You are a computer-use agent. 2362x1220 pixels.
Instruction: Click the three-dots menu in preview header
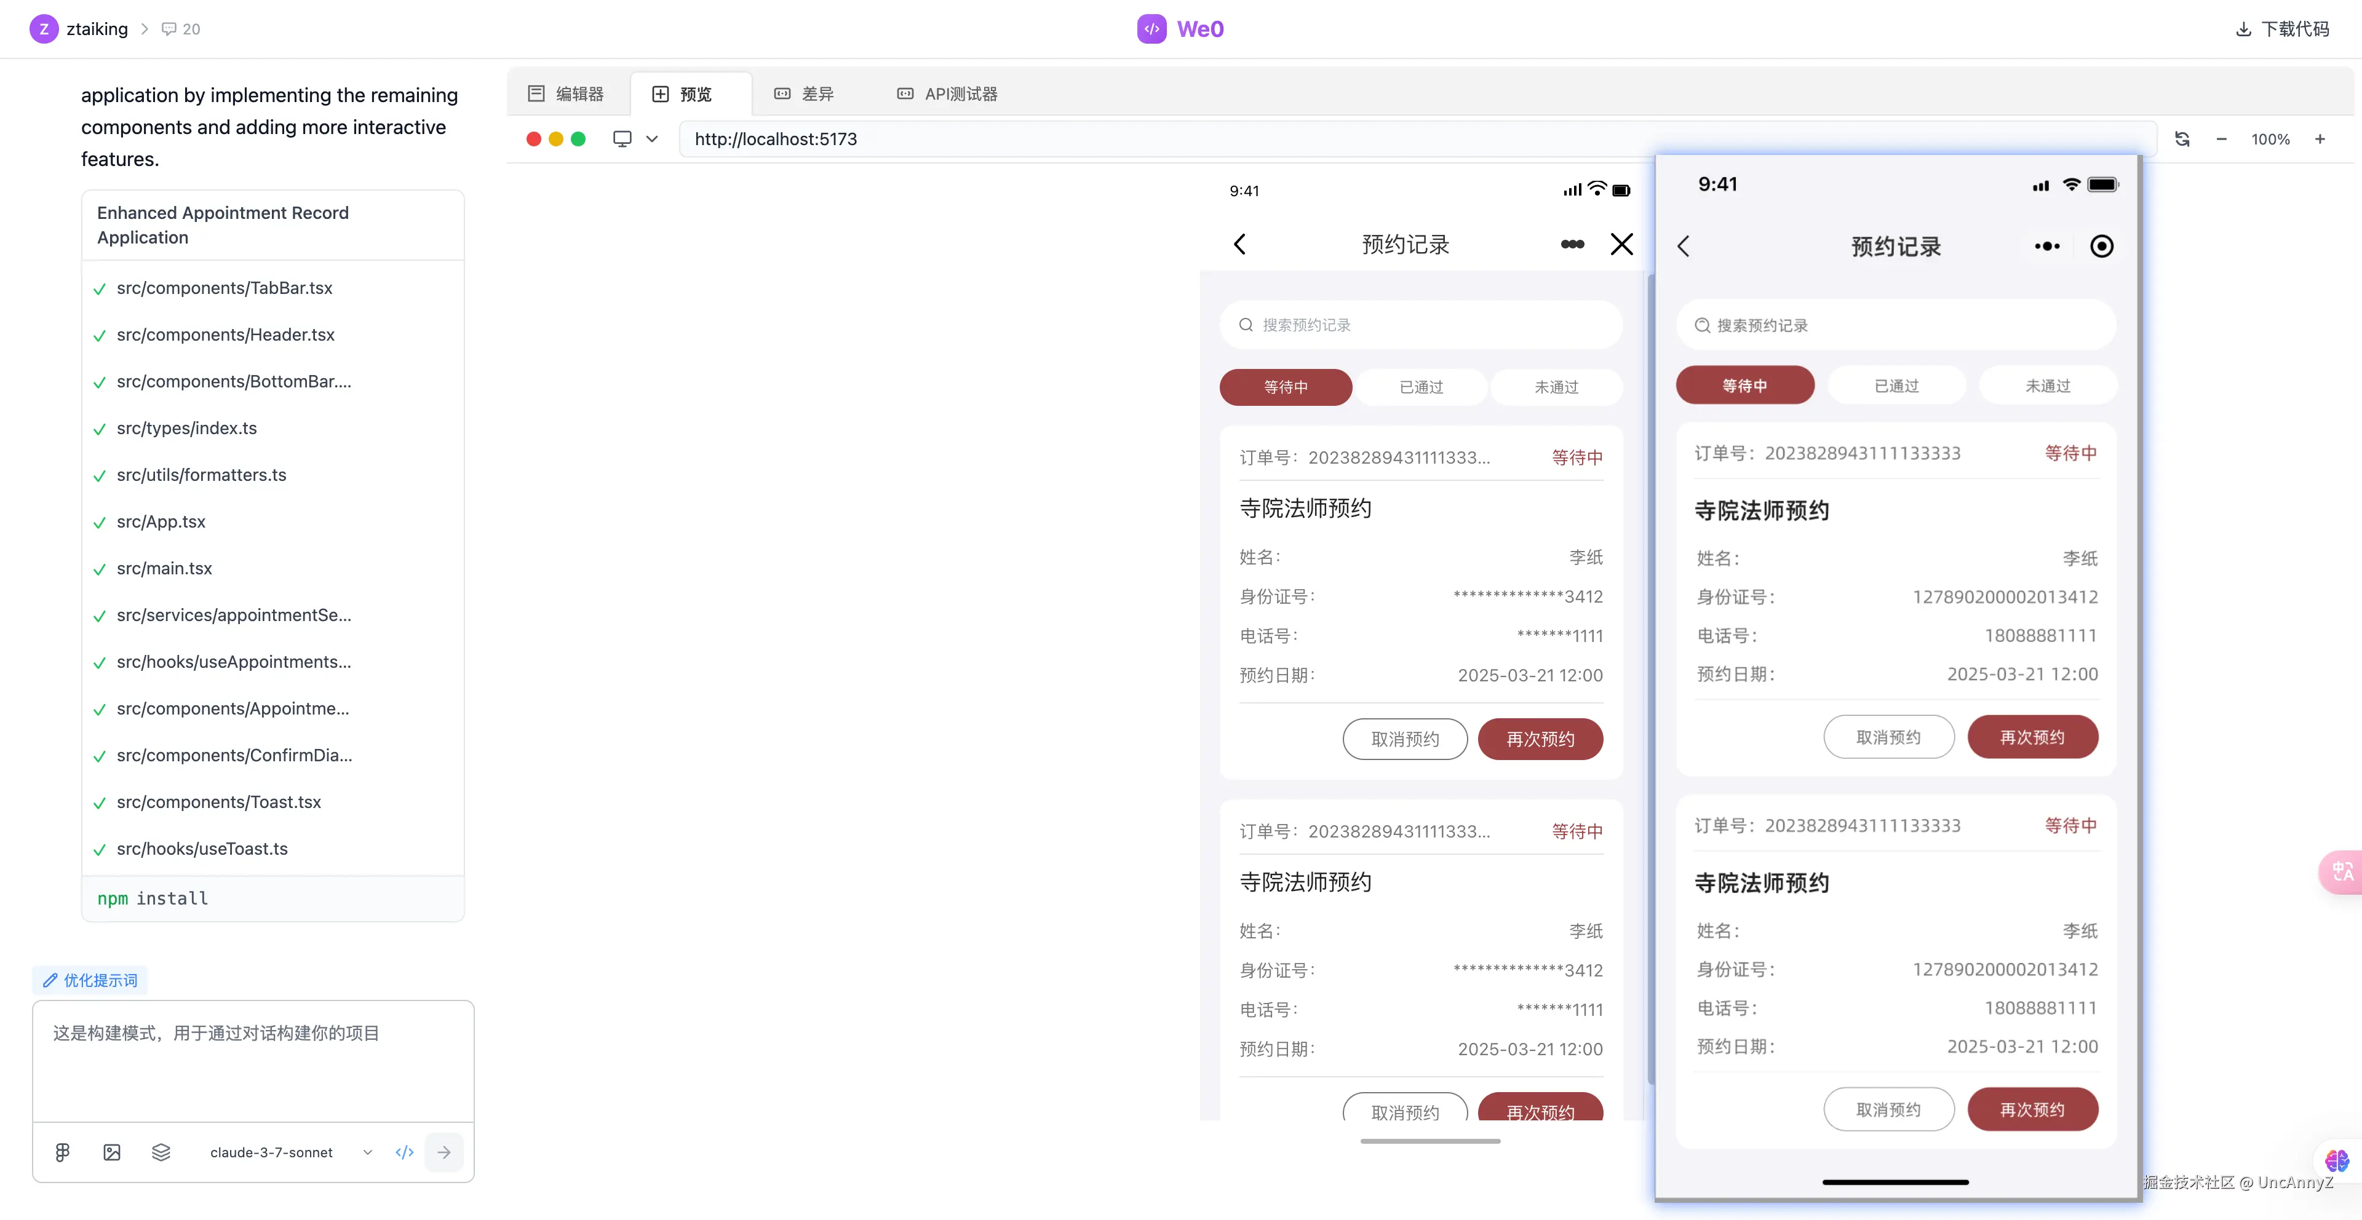pyautogui.click(x=1572, y=244)
